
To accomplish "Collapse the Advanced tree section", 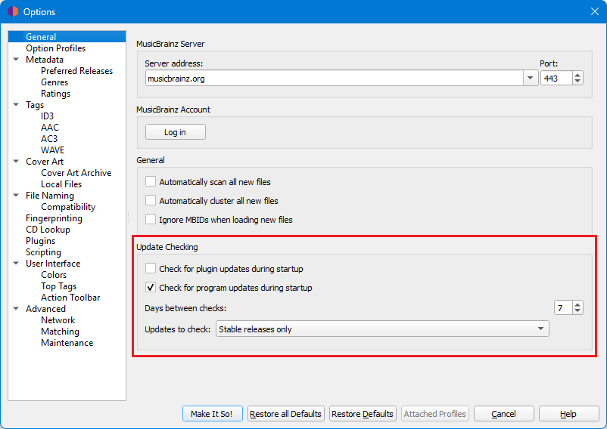I will point(16,309).
